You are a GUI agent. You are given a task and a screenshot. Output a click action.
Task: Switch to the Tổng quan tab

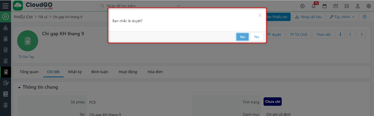click(x=29, y=72)
